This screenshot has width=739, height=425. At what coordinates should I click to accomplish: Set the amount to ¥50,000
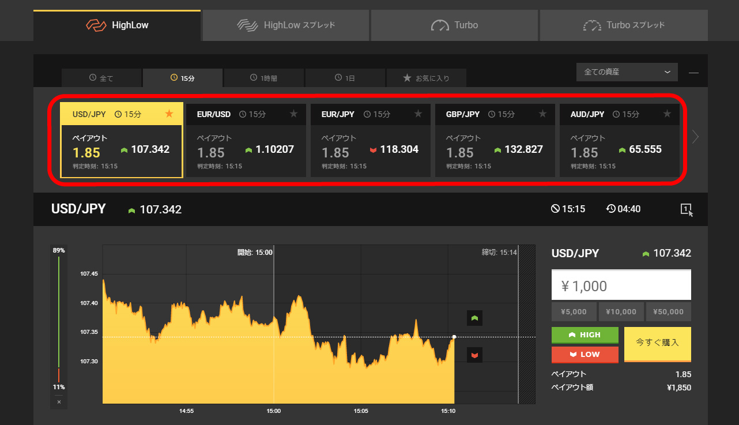click(x=669, y=311)
